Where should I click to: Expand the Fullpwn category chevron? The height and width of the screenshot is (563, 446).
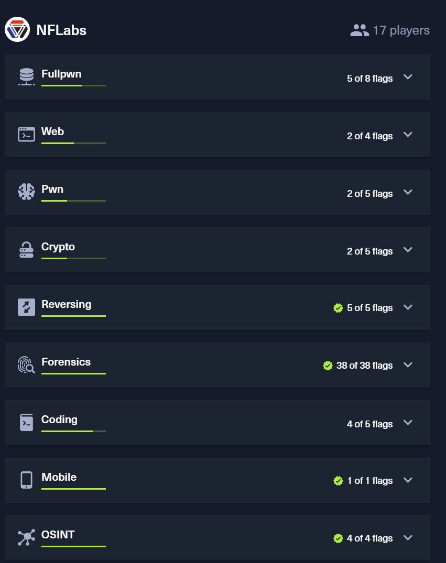click(408, 77)
